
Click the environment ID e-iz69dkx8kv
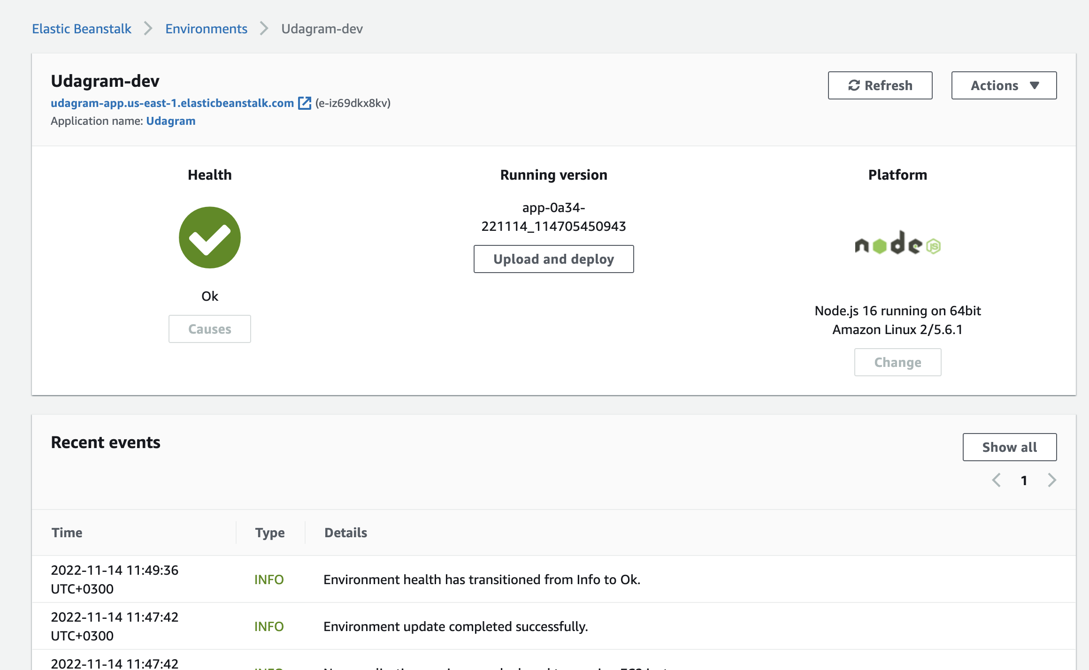(353, 103)
